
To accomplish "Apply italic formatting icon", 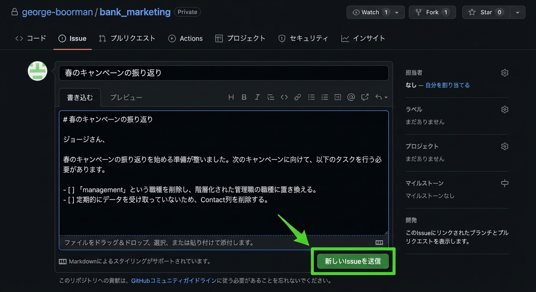I will [x=257, y=97].
